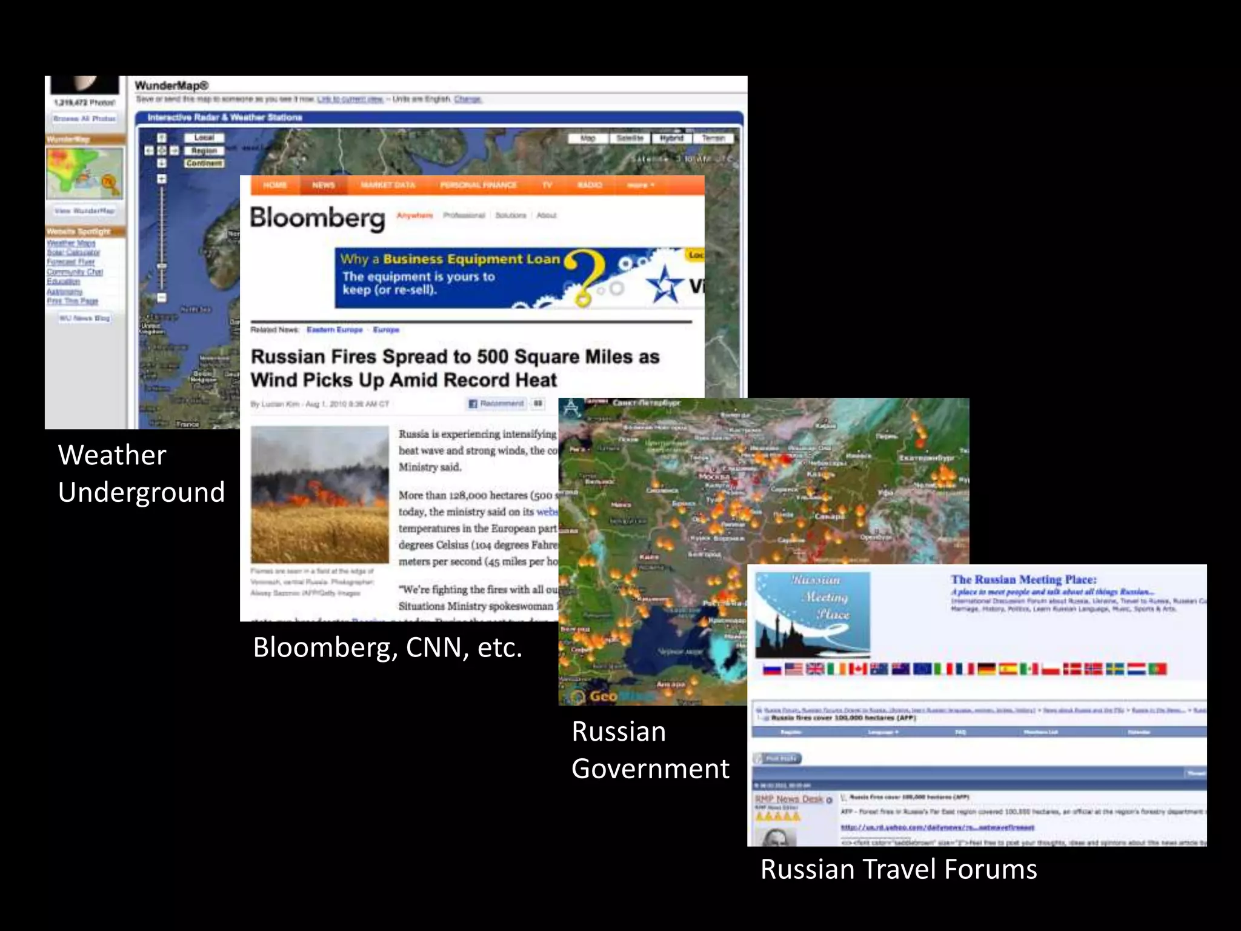This screenshot has width=1241, height=931.
Task: Recenter the WunderMap with the center pan button
Action: tap(162, 150)
